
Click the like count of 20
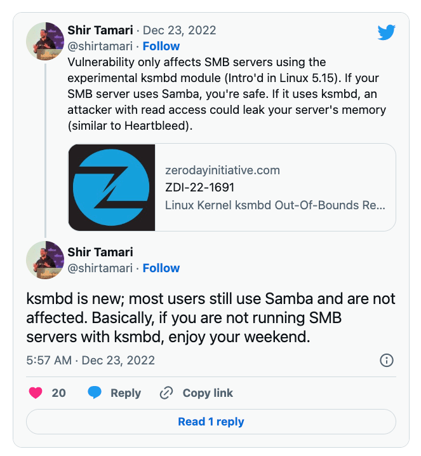pos(58,392)
